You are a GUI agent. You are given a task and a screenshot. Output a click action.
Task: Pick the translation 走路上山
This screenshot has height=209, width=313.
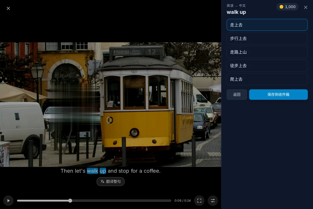coord(267,52)
